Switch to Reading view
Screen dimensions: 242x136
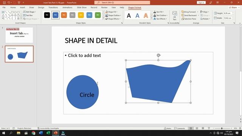point(203,128)
